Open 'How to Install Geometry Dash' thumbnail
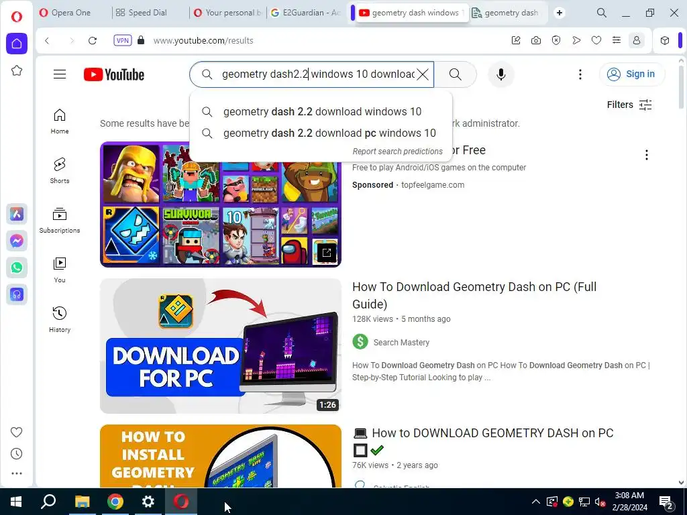The width and height of the screenshot is (687, 515). 220,456
